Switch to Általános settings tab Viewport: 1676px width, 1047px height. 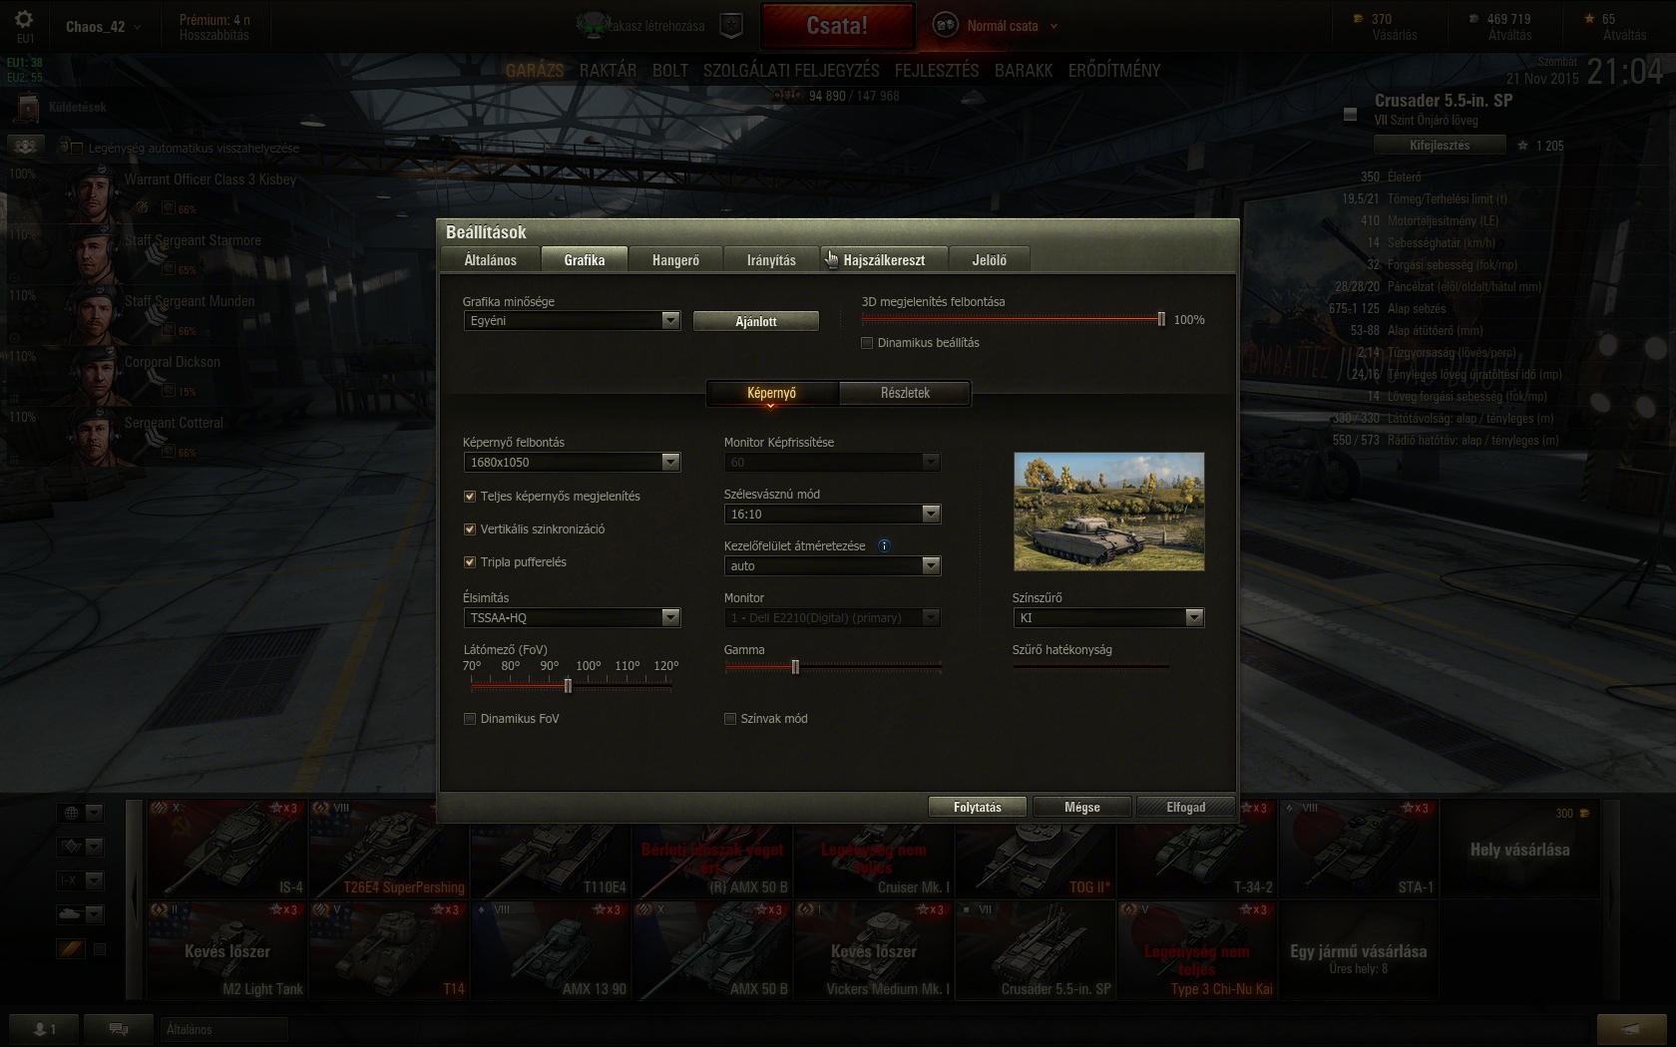coord(491,259)
